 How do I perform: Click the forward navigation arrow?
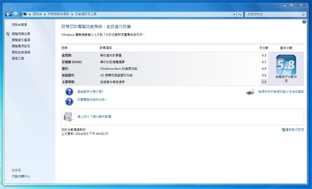pos(16,14)
